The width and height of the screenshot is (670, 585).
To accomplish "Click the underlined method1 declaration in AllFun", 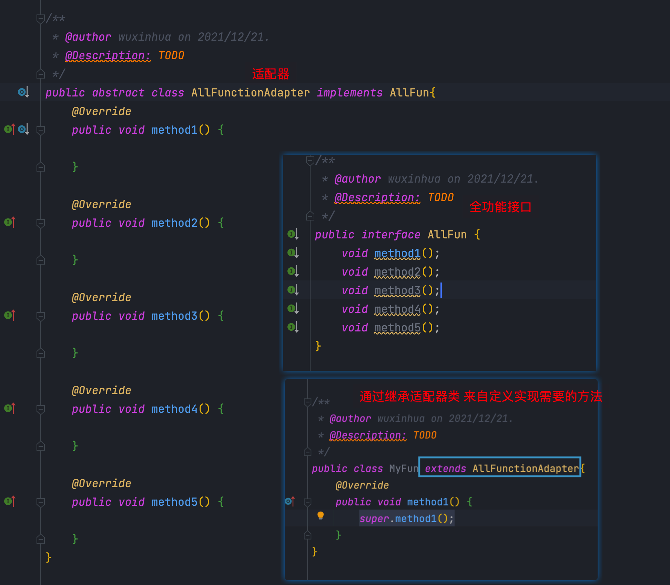I will (397, 254).
